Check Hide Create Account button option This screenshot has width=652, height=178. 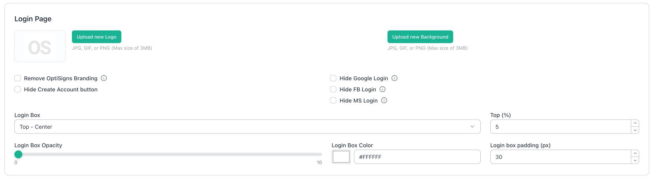click(x=18, y=89)
